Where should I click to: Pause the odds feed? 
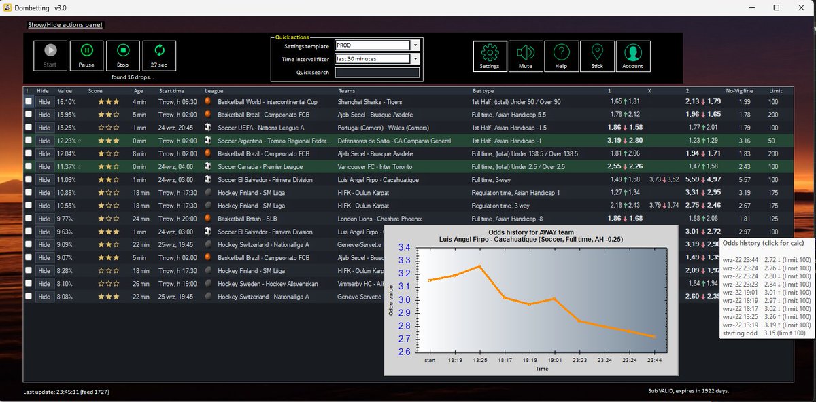pyautogui.click(x=86, y=56)
